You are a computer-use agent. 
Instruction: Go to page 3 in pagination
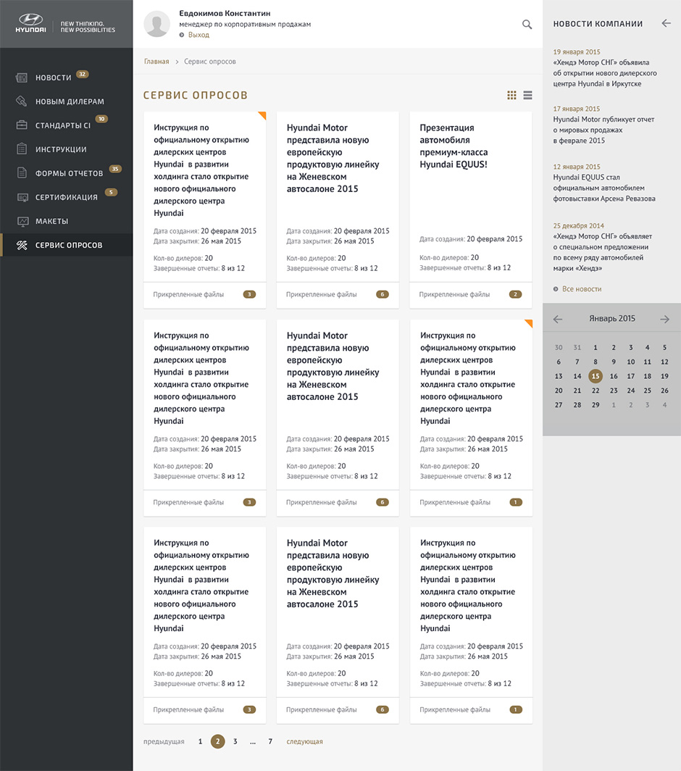coord(235,741)
